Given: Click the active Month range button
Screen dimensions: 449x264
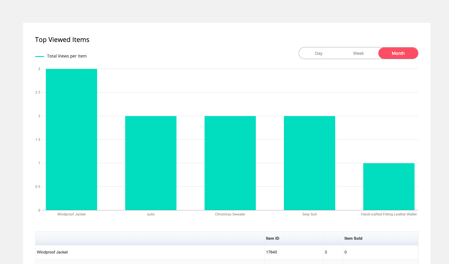Looking at the screenshot, I should [398, 53].
